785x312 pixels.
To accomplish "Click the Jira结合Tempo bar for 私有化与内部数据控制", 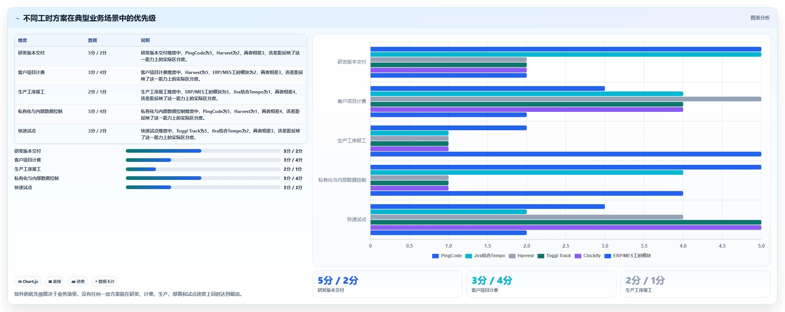I will click(527, 173).
